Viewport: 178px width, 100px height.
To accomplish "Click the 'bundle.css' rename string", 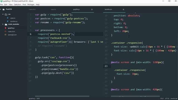I will click(67, 69).
